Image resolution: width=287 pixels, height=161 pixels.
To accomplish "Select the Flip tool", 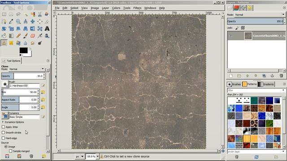I will pos(33,29).
